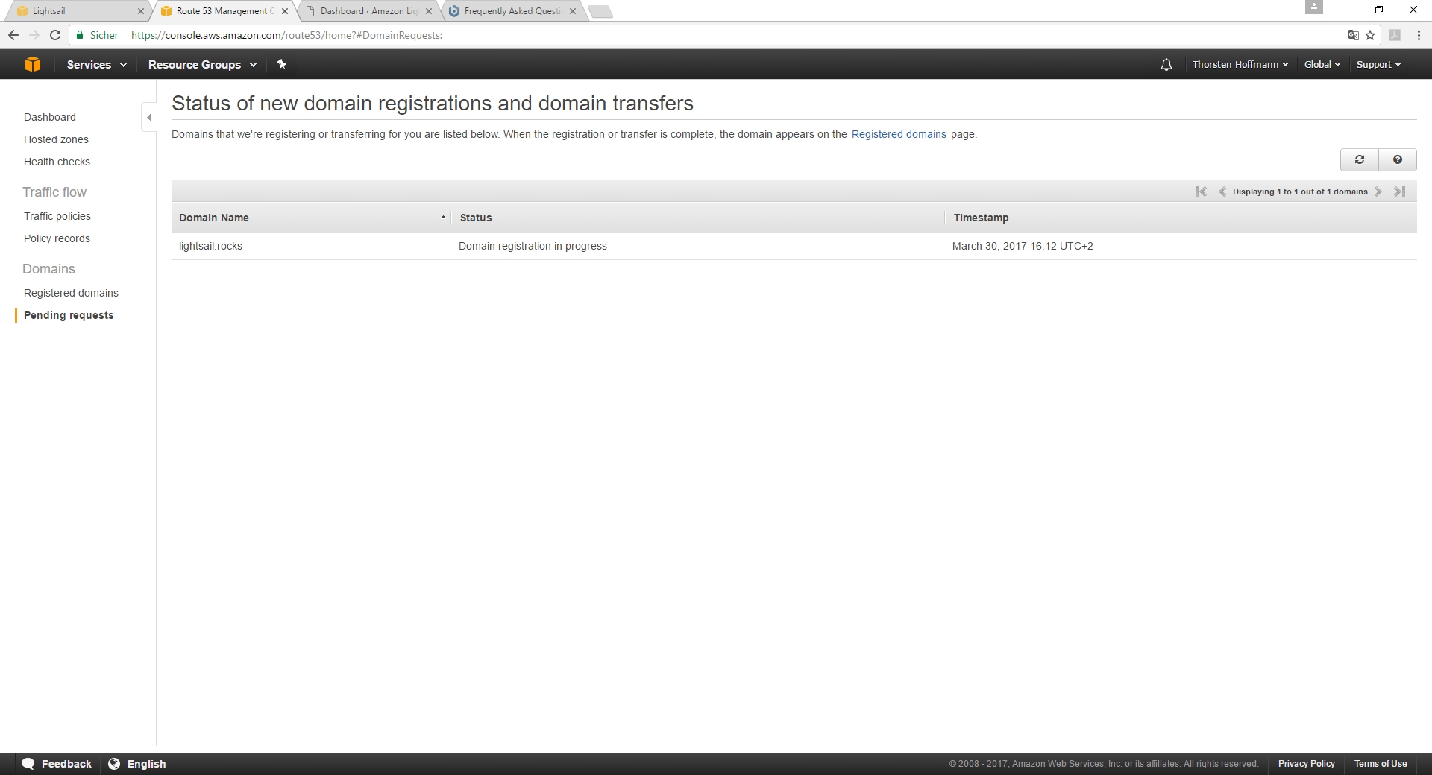Click the secure lock Sicher indicator
The height and width of the screenshot is (775, 1432).
click(97, 35)
